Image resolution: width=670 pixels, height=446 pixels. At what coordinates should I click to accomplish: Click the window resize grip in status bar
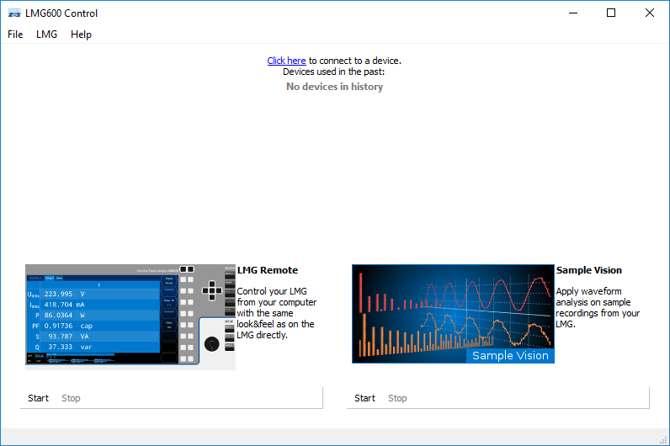tap(663, 440)
